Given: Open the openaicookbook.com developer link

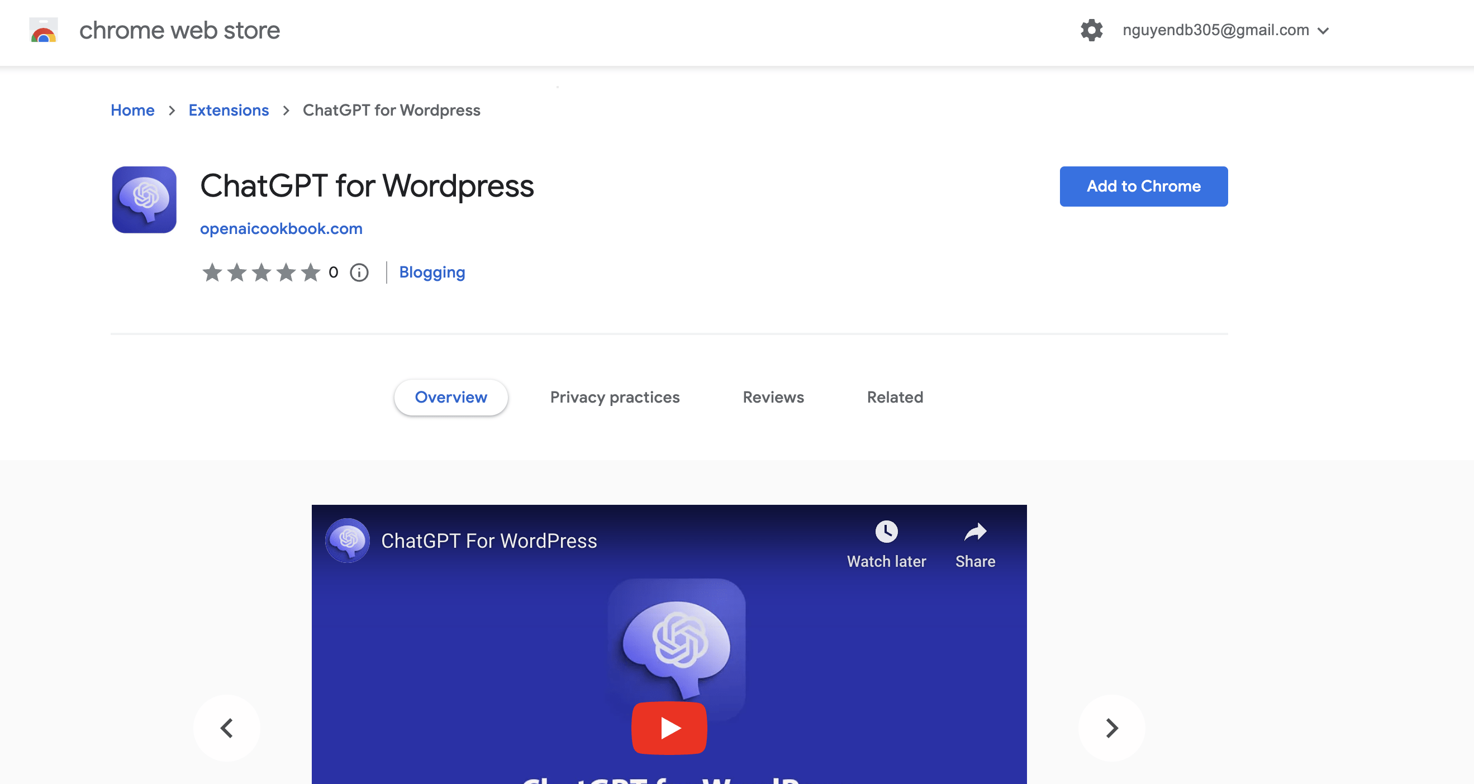Looking at the screenshot, I should (281, 229).
